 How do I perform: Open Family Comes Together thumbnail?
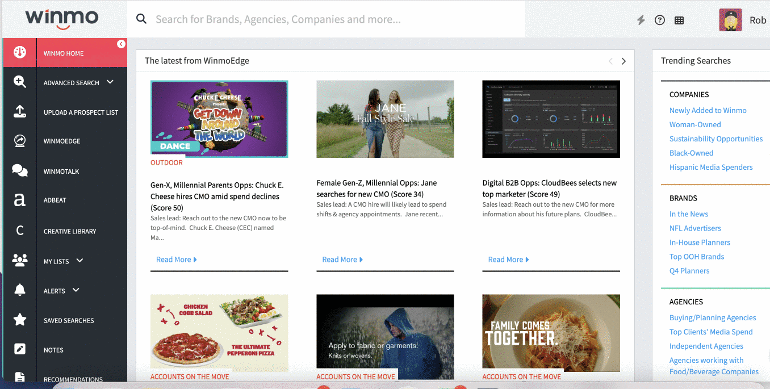[x=551, y=333]
